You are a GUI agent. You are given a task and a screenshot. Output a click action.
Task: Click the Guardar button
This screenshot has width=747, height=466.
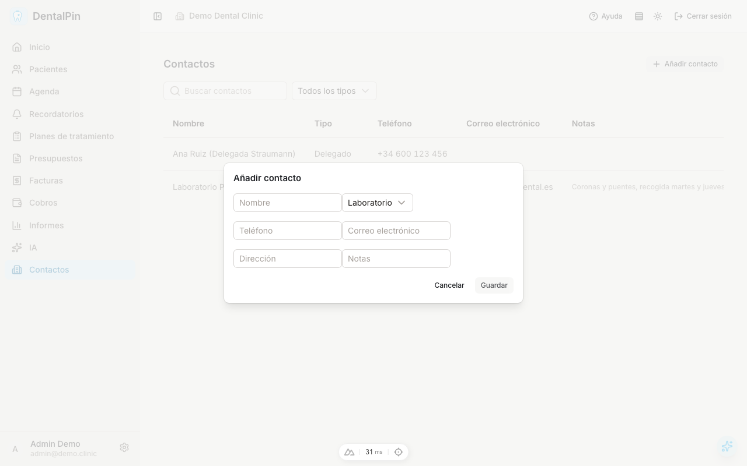494,285
